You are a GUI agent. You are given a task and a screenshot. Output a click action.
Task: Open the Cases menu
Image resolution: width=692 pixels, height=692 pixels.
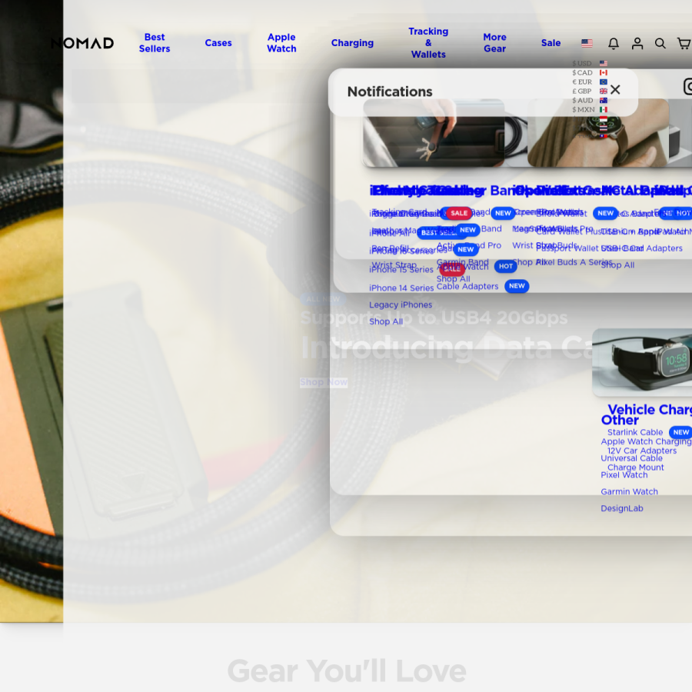tap(218, 43)
